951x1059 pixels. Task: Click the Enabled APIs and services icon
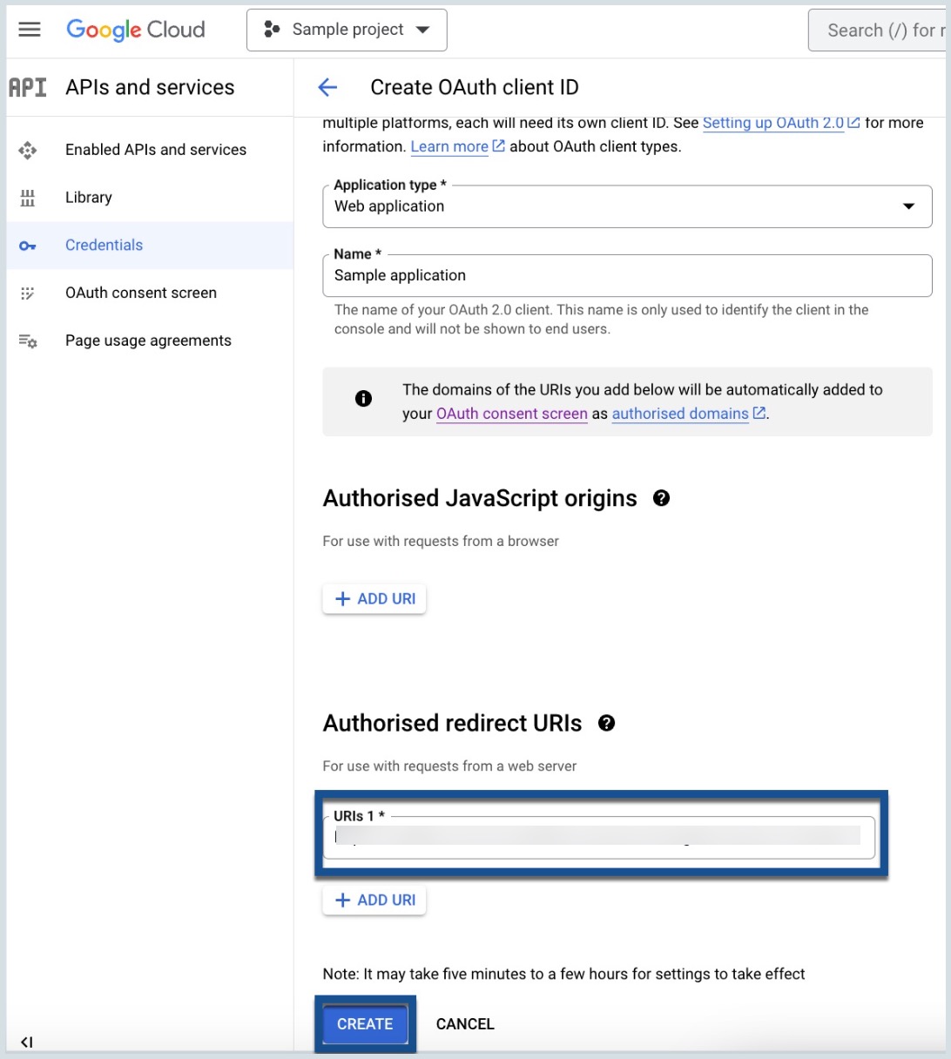coord(28,150)
